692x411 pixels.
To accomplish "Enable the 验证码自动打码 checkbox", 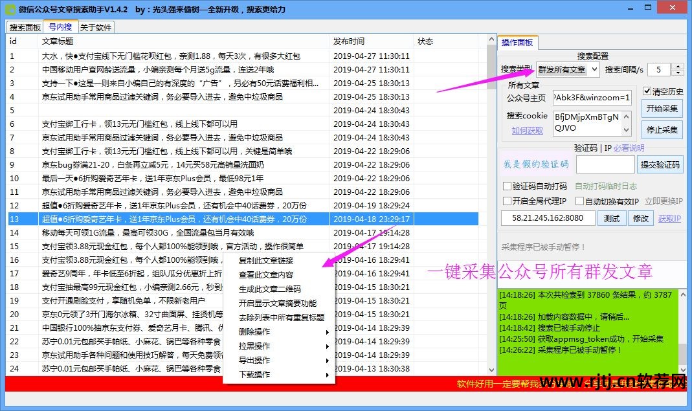I will (x=508, y=186).
